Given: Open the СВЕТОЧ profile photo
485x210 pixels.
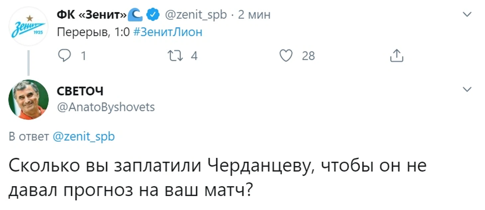Looking at the screenshot, I should [28, 99].
